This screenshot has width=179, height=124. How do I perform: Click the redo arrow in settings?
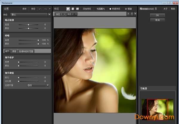[45, 9]
